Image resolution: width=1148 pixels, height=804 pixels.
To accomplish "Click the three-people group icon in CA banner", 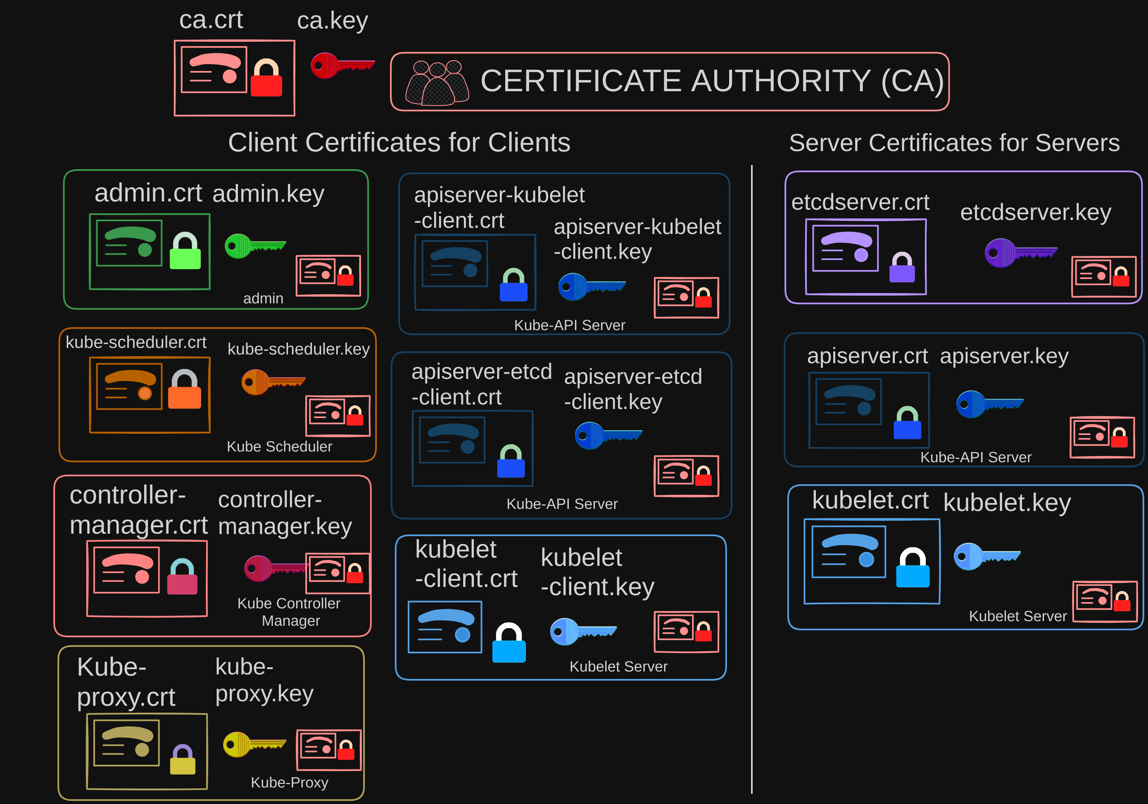I will tap(437, 83).
